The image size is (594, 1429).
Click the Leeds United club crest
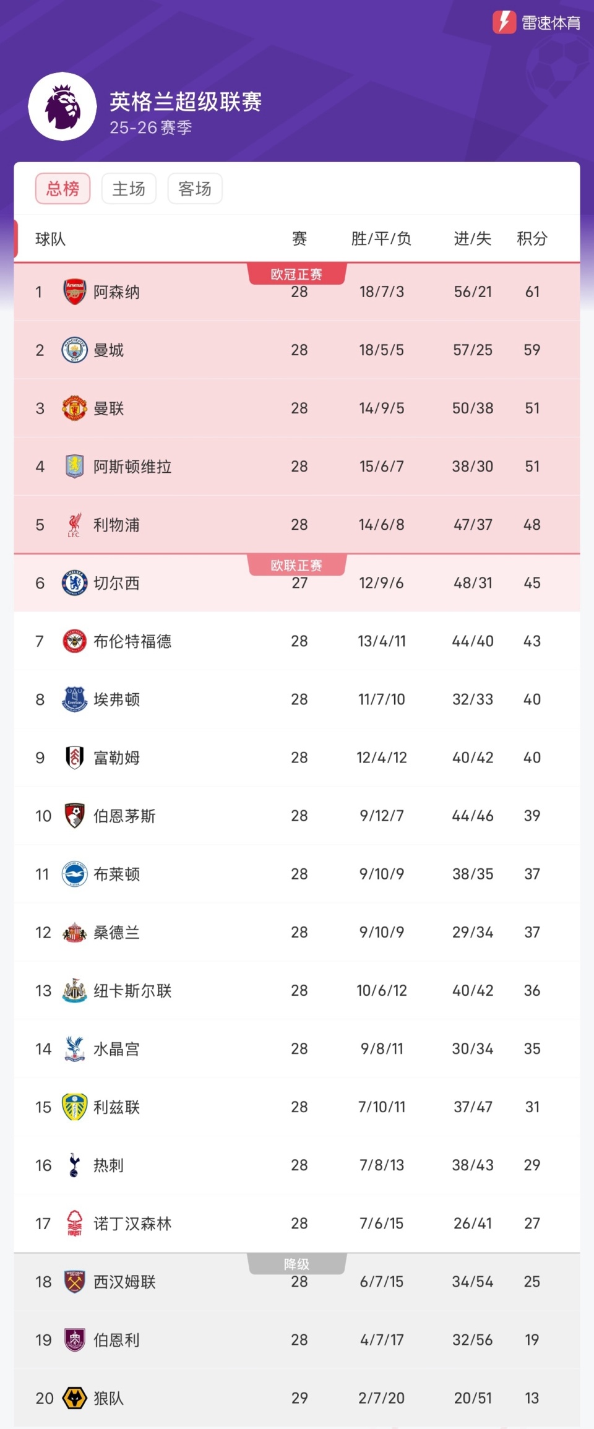[74, 1107]
